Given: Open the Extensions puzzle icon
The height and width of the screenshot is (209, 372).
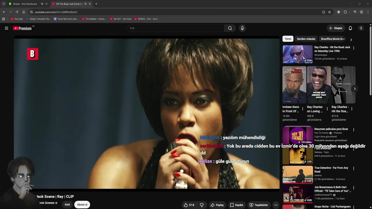Looking at the screenshot, I should click(345, 12).
